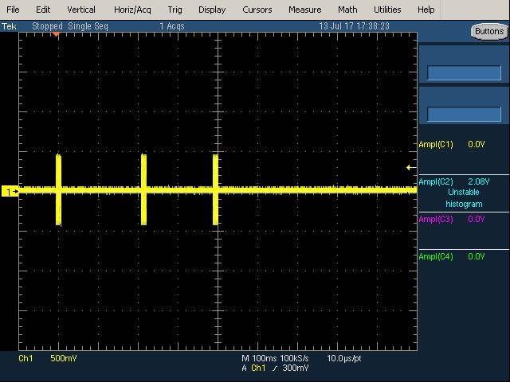The height and width of the screenshot is (382, 510).
Task: Open the Cursors menu
Action: click(x=257, y=10)
